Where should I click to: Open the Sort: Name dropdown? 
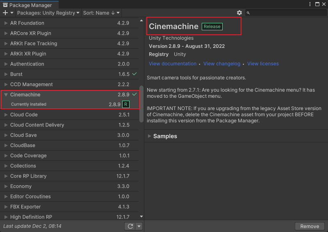pyautogui.click(x=101, y=13)
